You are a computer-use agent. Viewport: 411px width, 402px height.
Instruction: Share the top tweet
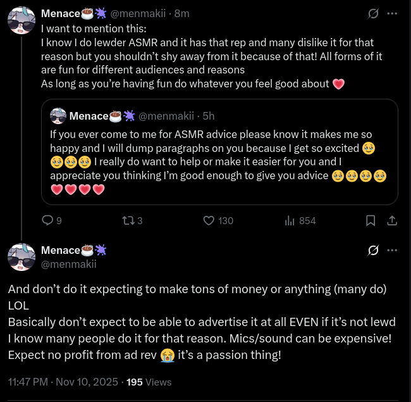(391, 220)
